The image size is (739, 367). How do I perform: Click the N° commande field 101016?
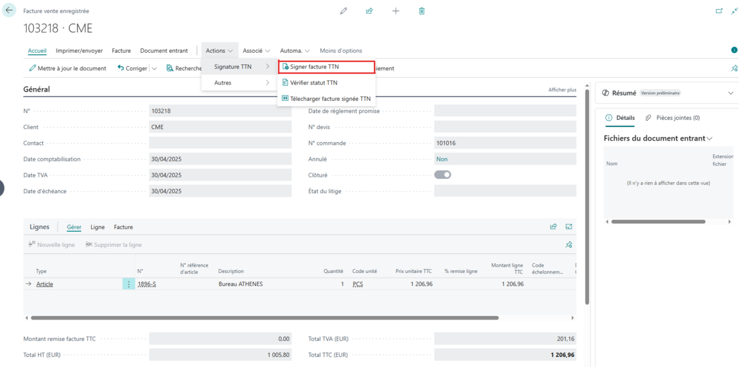505,143
